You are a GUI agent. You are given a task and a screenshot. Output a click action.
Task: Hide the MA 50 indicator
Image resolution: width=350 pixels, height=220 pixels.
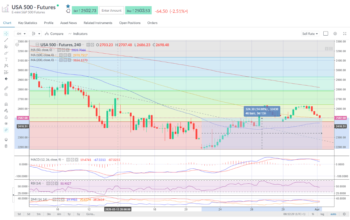tap(59, 50)
